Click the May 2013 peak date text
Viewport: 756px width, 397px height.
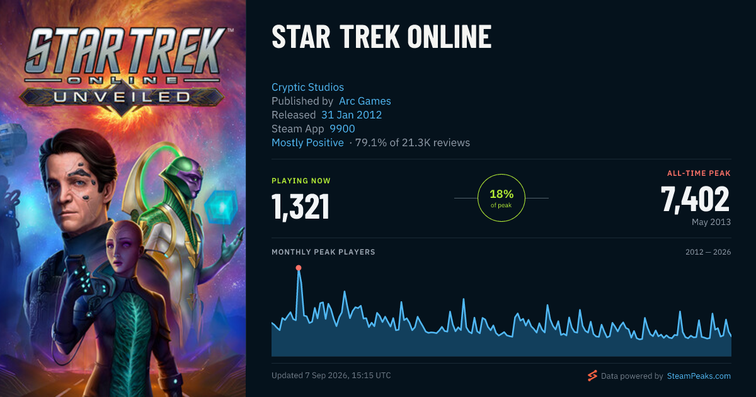pyautogui.click(x=711, y=222)
